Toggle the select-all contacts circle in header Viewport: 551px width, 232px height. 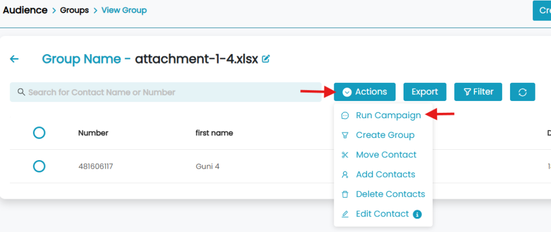[39, 133]
